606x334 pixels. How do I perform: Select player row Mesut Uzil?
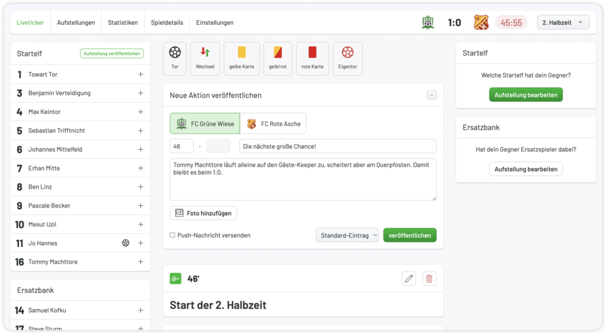[80, 224]
